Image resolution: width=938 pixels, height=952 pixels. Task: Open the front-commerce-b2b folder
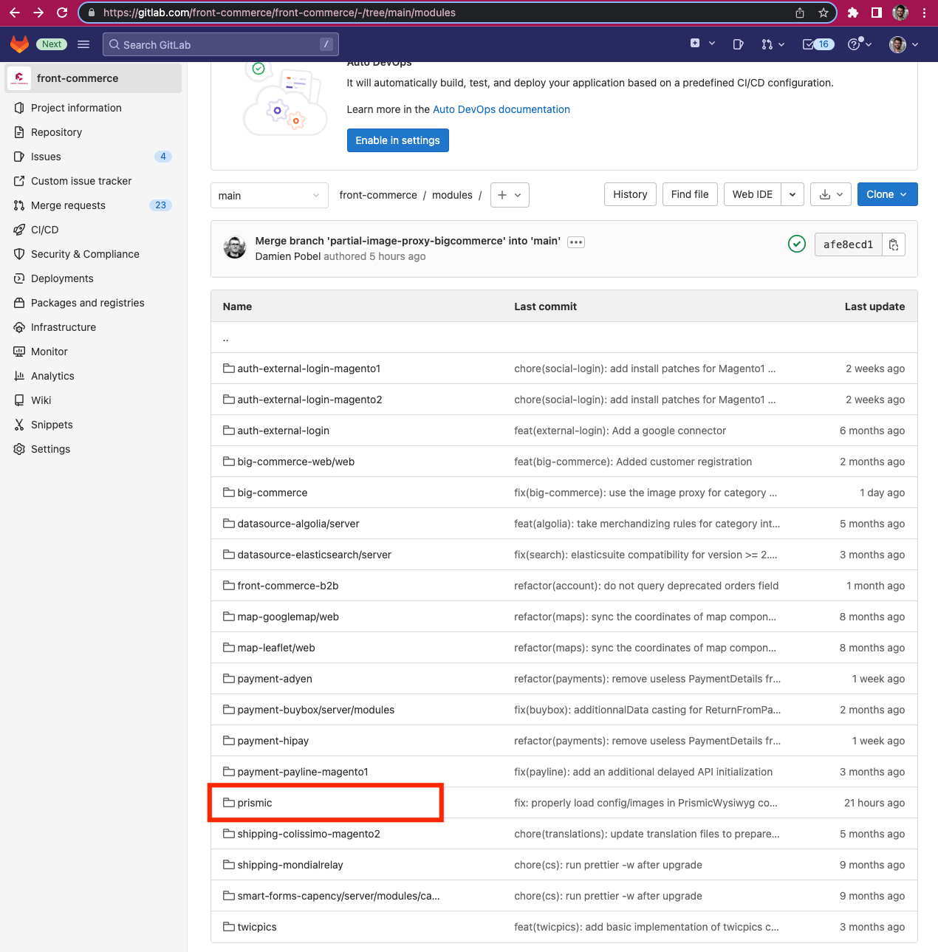[x=288, y=586]
